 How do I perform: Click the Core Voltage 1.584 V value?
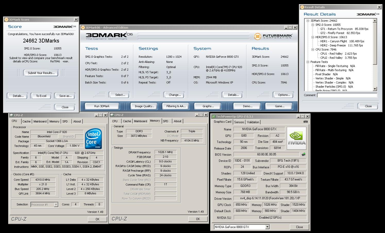pos(74,146)
